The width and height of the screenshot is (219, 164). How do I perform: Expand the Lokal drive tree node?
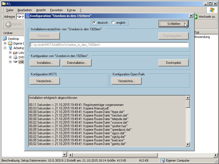click(x=10, y=53)
